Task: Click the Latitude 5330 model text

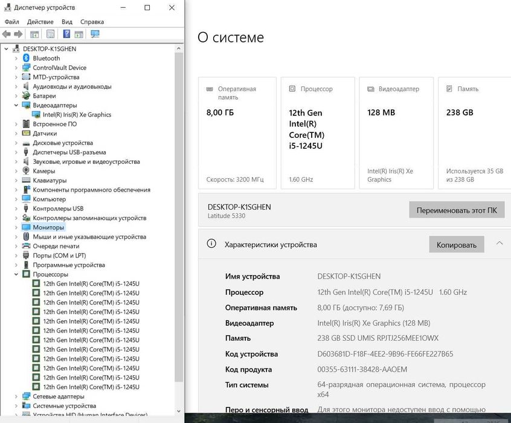Action: coord(227,216)
